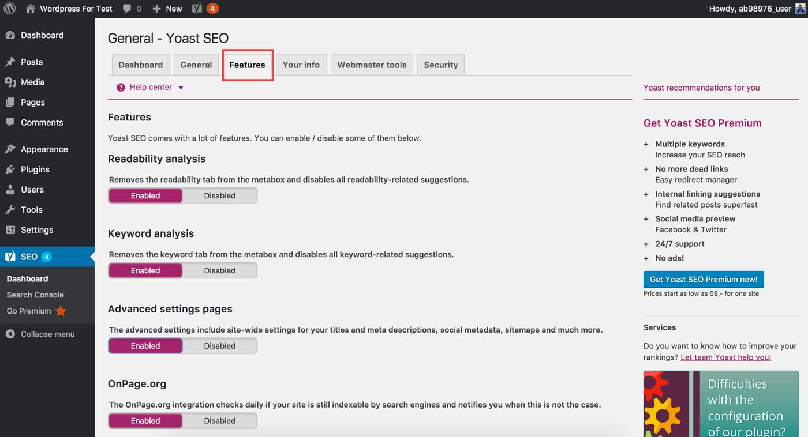Enable Readability analysis
Screen dimensions: 808x437
tap(145, 195)
